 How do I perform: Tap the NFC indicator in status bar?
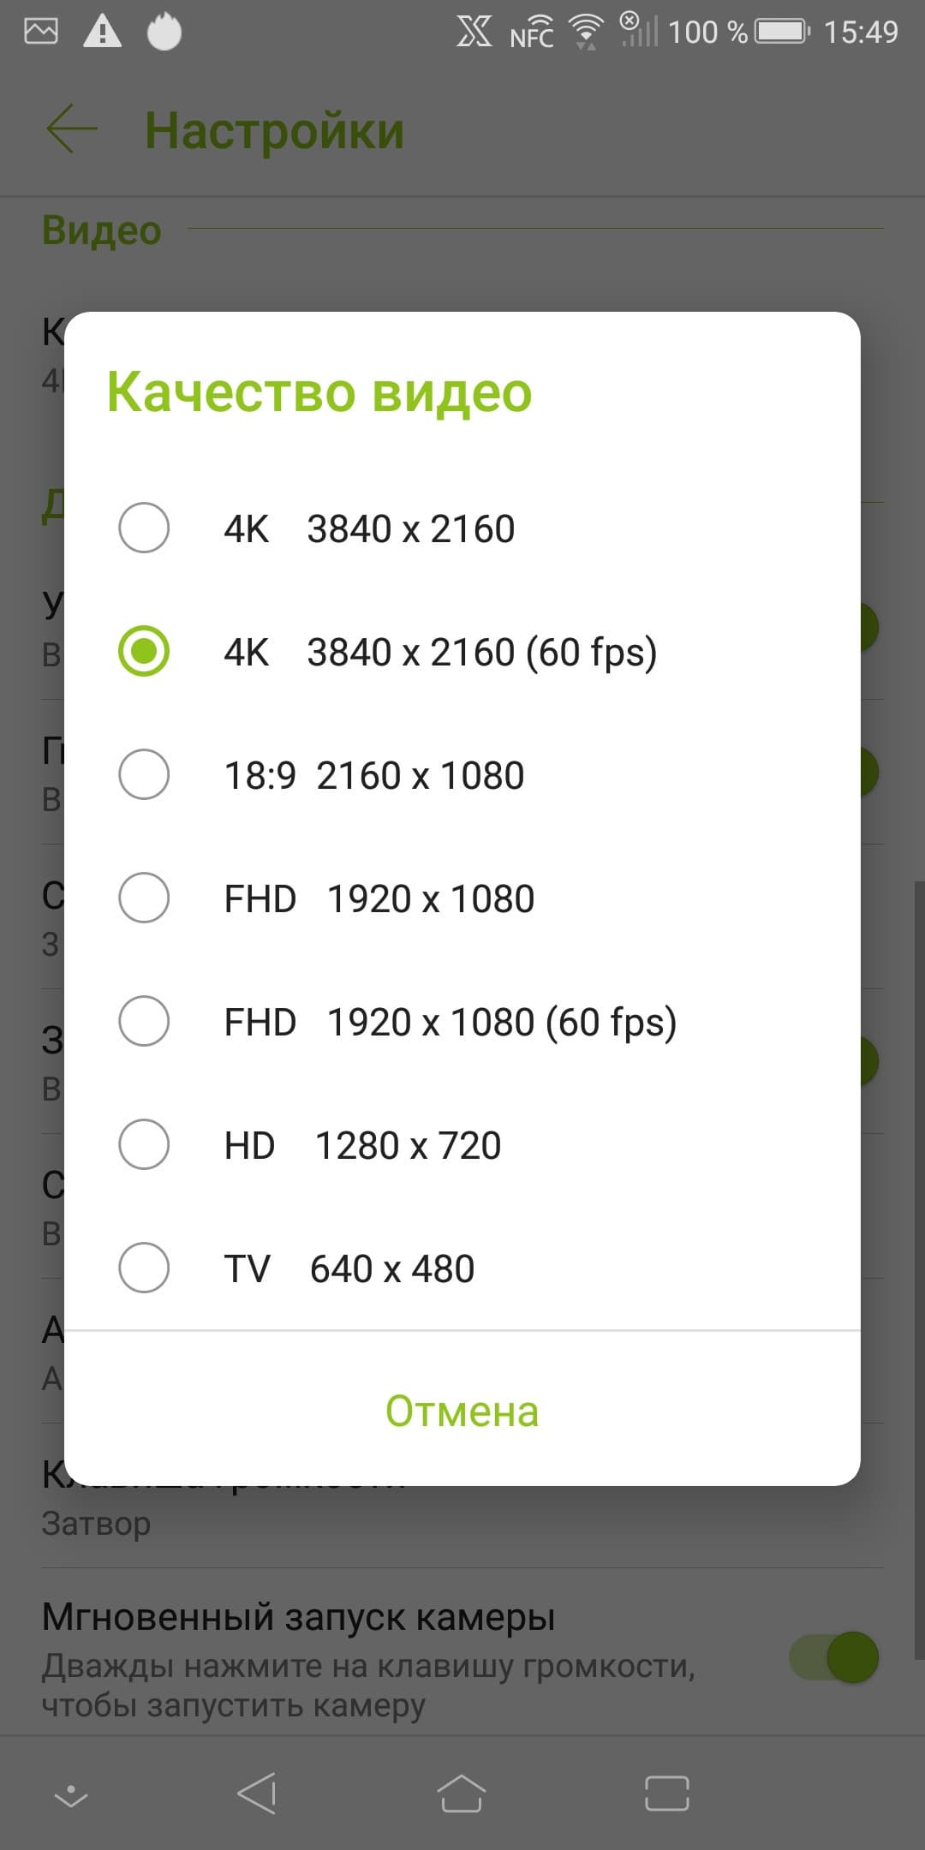pos(531,36)
